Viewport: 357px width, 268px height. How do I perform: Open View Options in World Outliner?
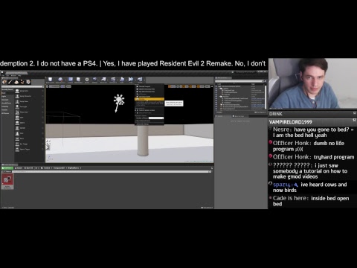(260, 112)
